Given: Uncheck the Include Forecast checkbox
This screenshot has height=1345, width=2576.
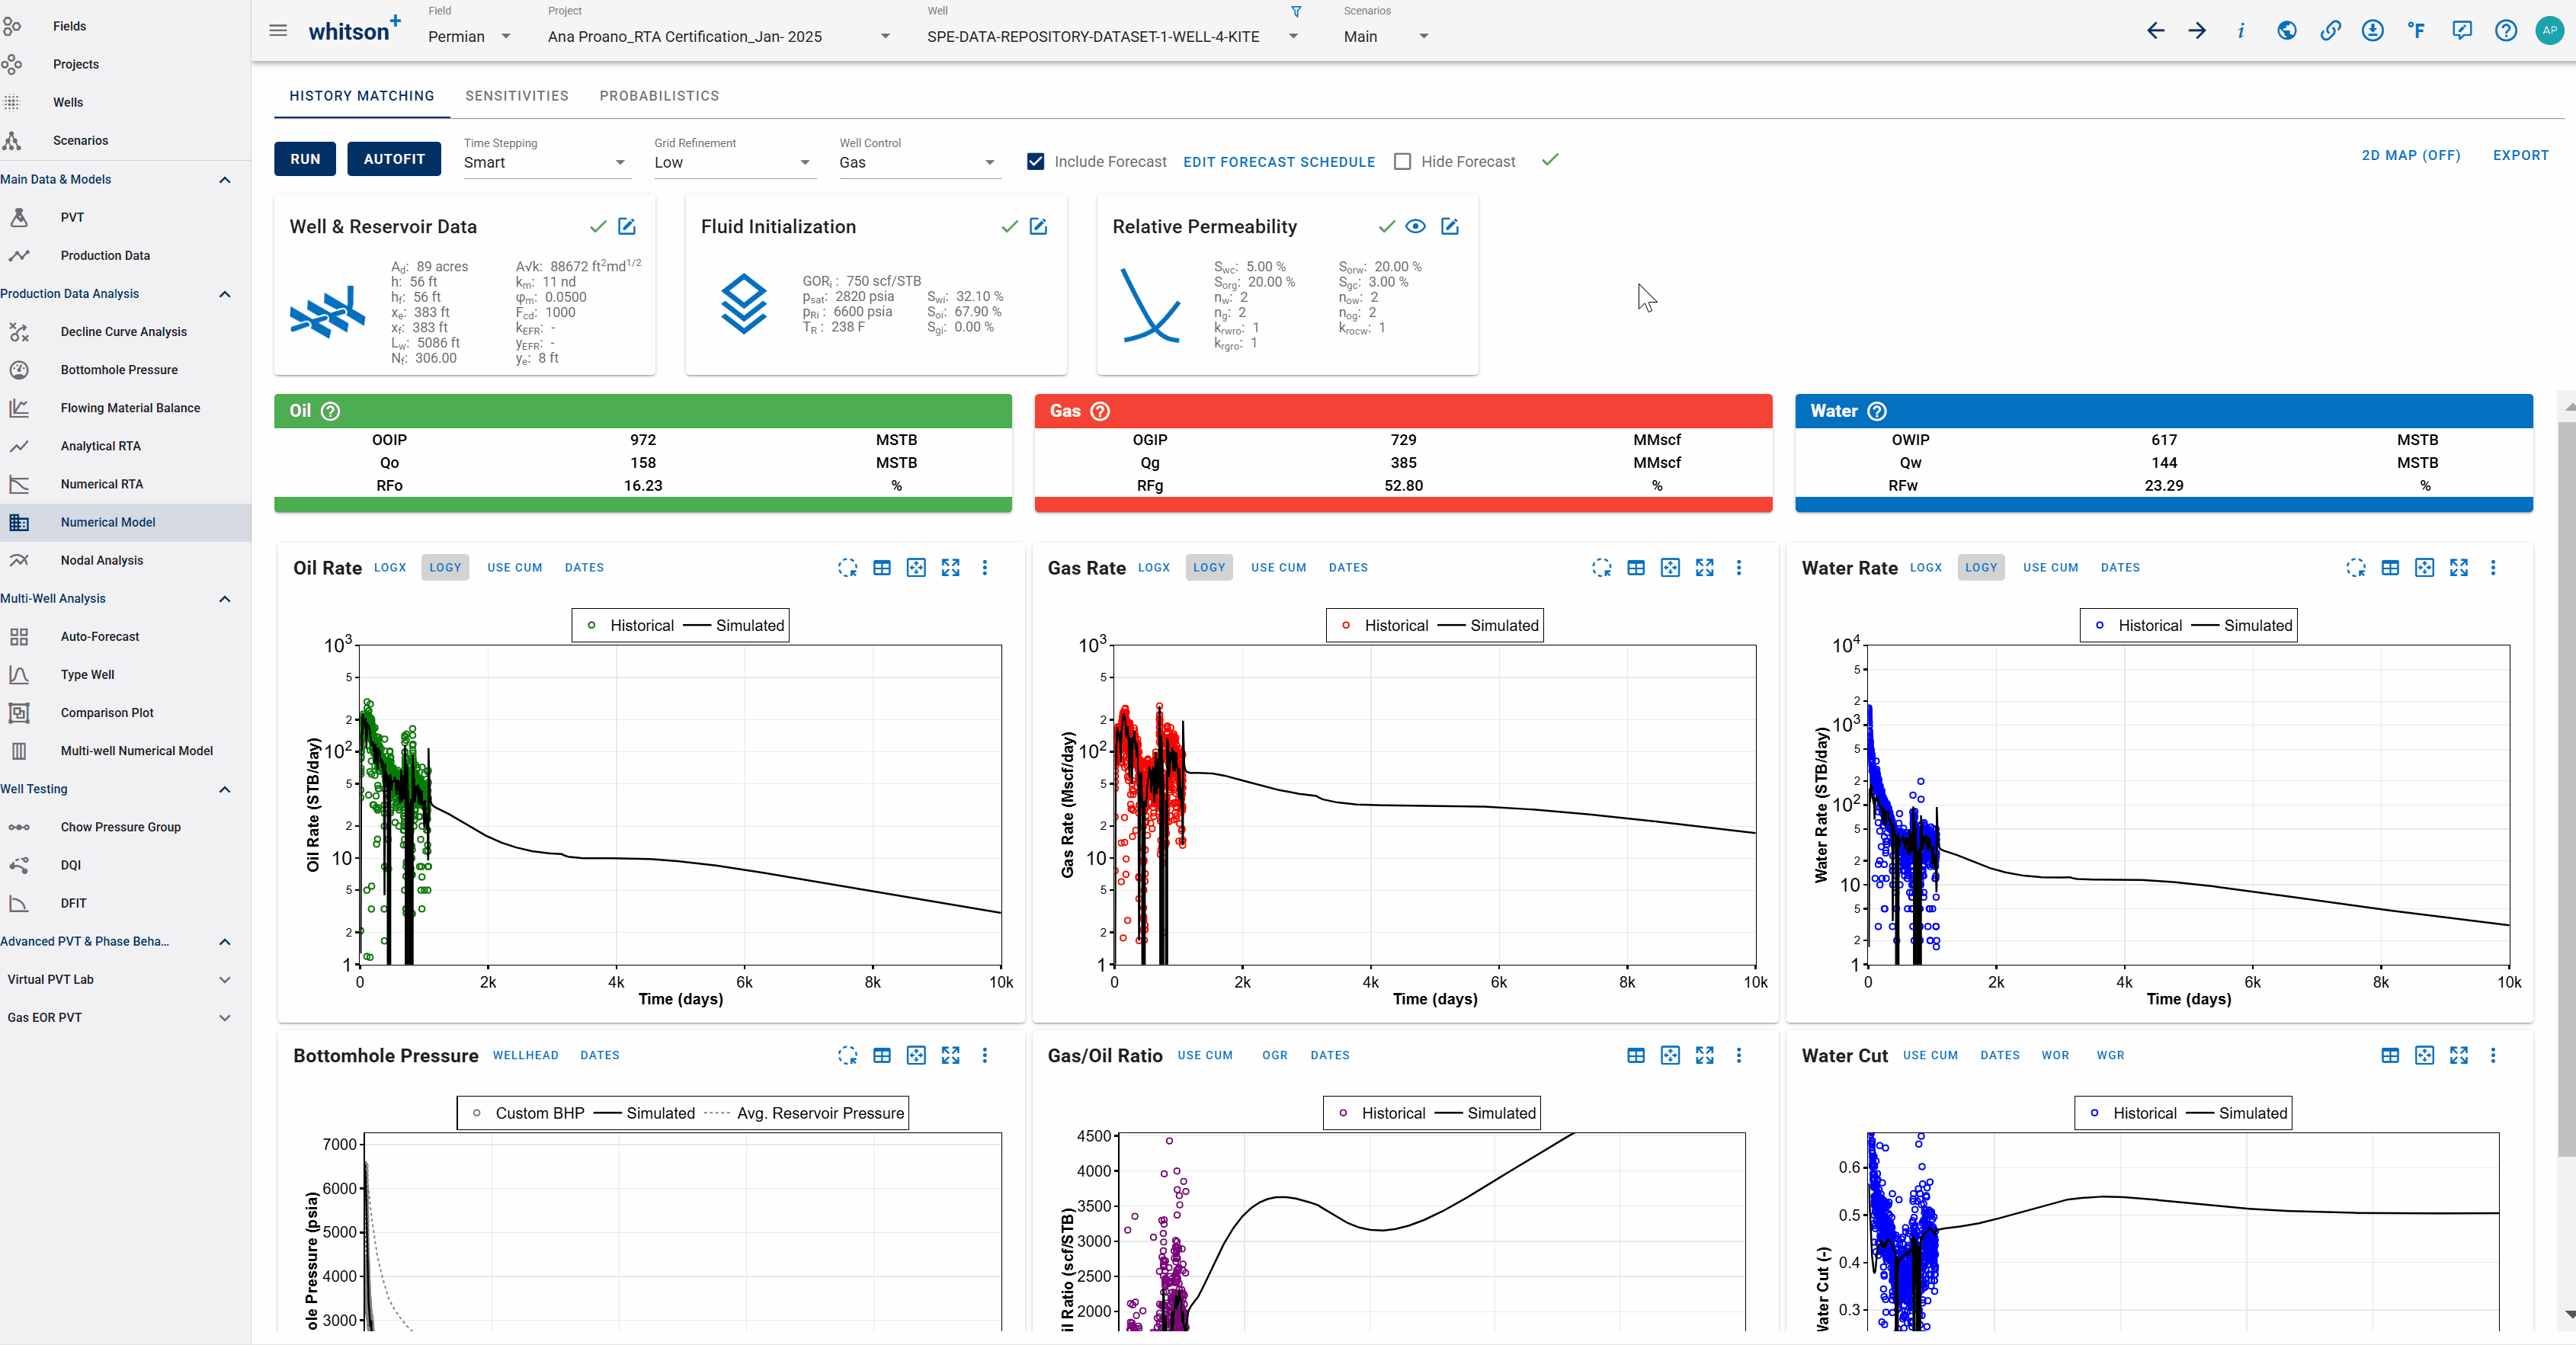Looking at the screenshot, I should [x=1036, y=162].
